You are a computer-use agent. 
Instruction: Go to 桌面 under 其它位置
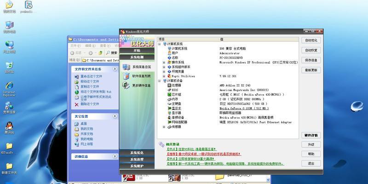[84, 124]
